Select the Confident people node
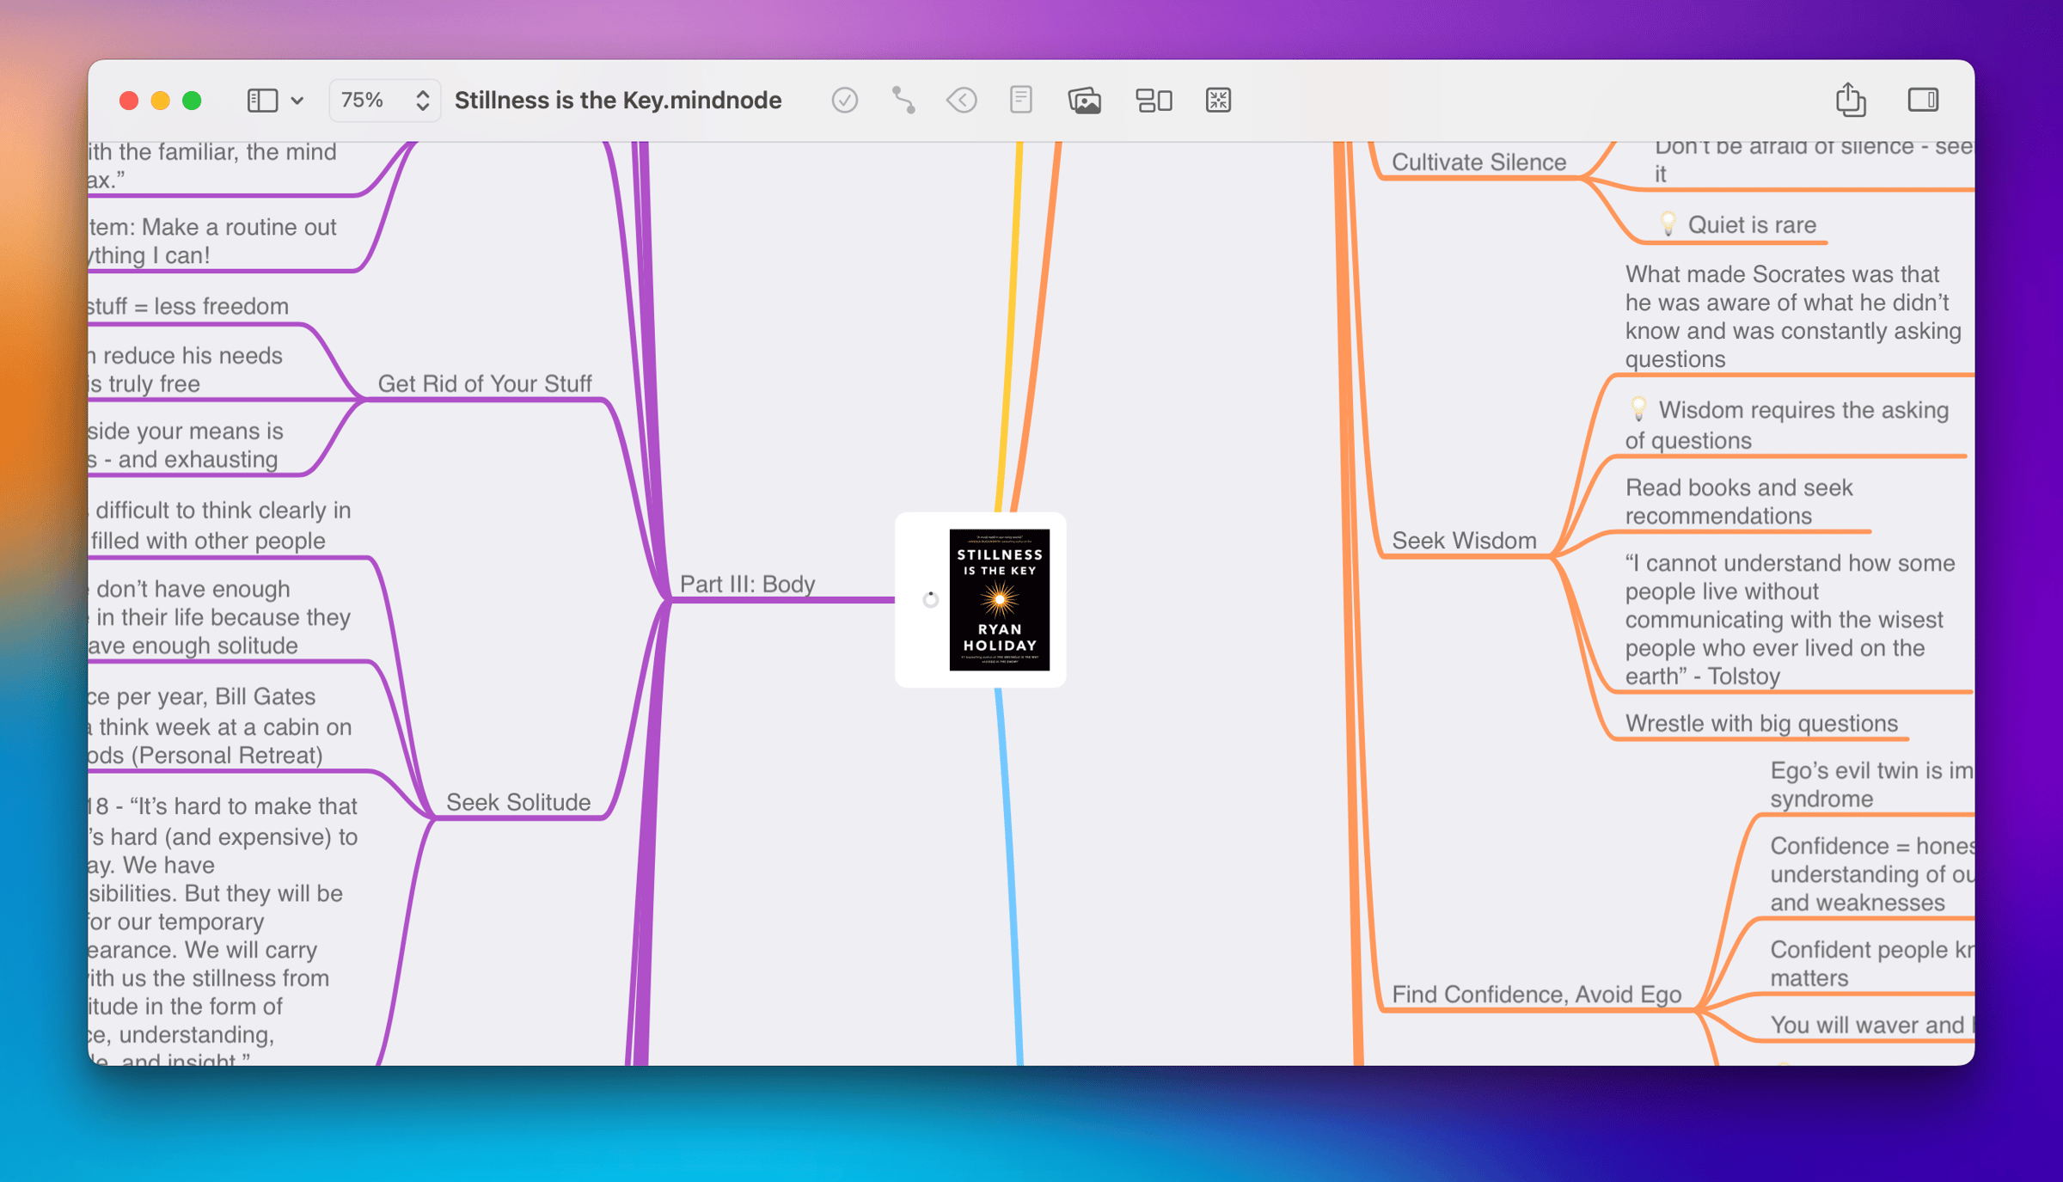Screen dimensions: 2063x1182 click(x=1872, y=963)
